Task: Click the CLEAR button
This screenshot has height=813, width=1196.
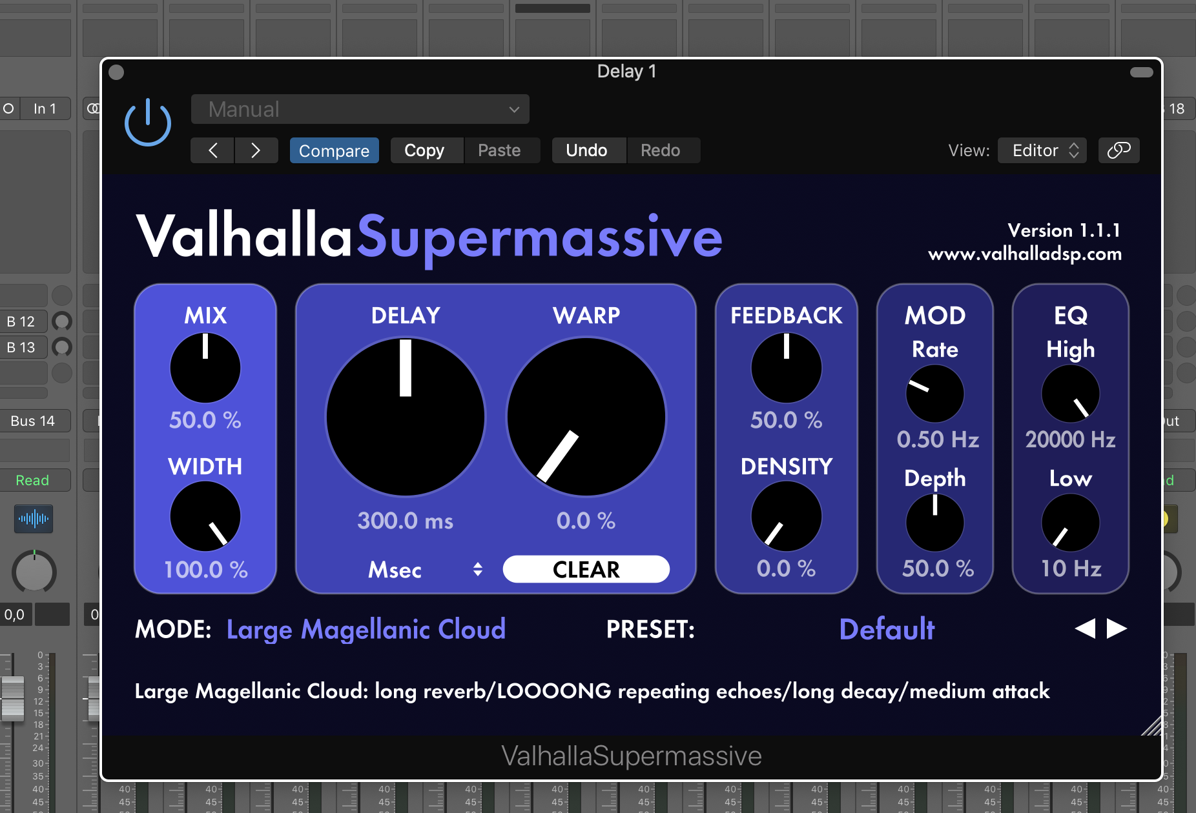Action: [586, 569]
